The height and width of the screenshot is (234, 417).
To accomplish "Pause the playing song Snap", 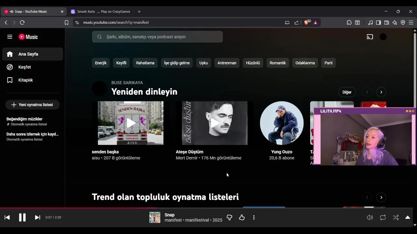I will click(22, 217).
